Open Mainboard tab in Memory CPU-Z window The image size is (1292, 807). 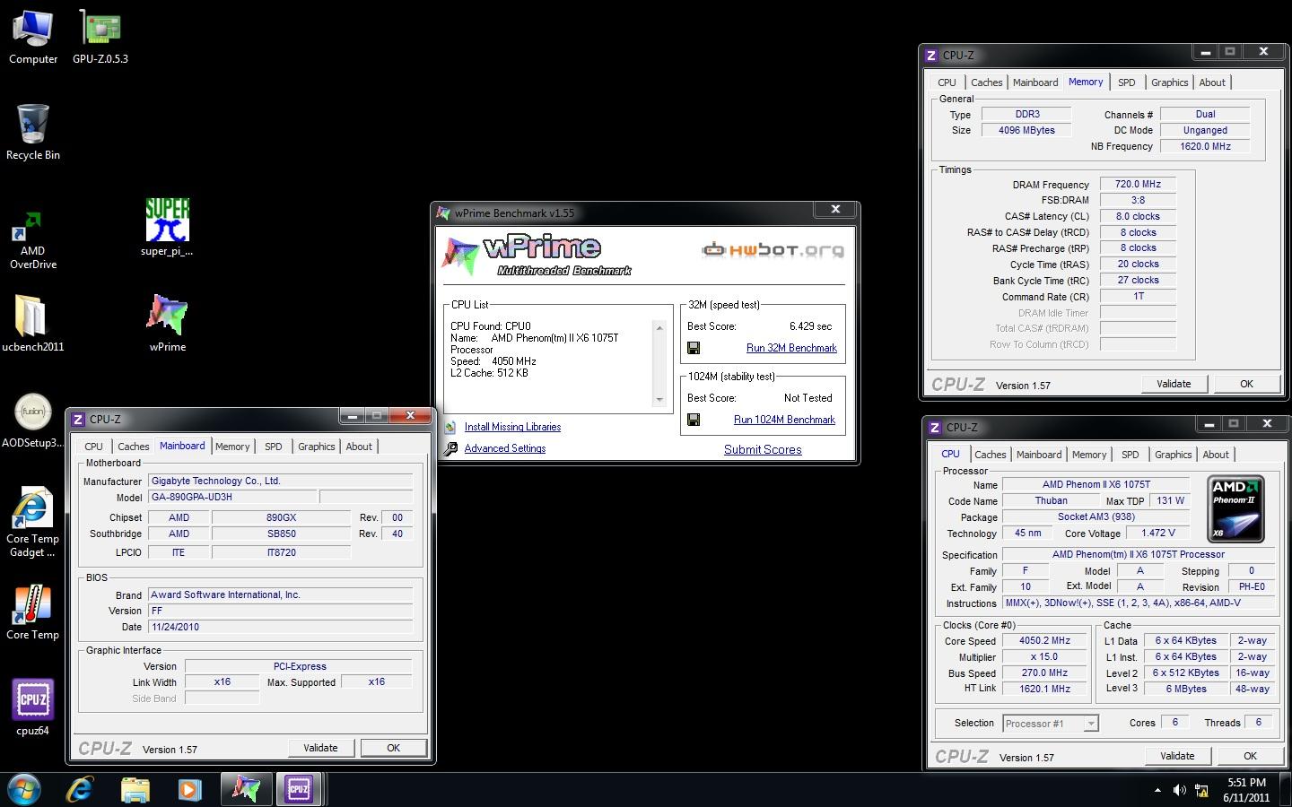[1035, 82]
